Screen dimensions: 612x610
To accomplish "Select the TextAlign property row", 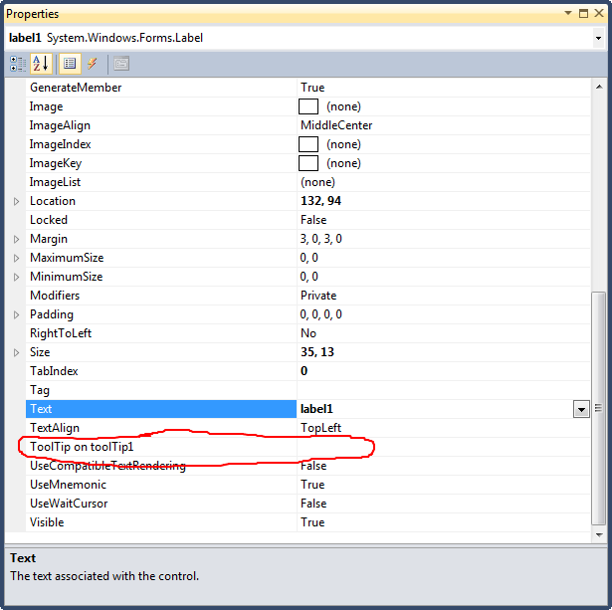I will [x=307, y=428].
